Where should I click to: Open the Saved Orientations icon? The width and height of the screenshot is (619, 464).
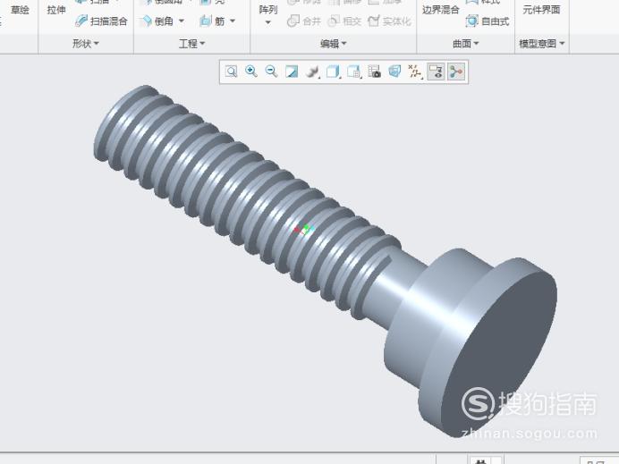coord(353,72)
